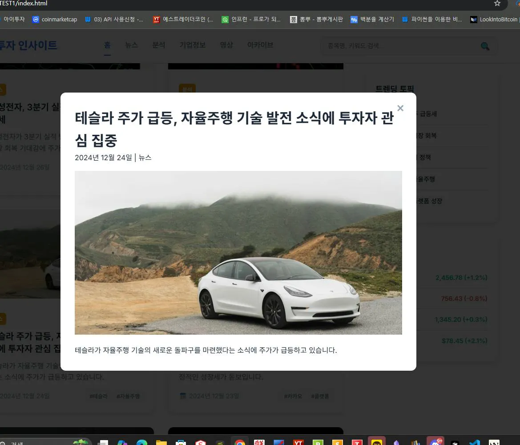Screen dimensions: 520x445
Task: Click the 투자 인사이트 site logo
Action: point(28,45)
